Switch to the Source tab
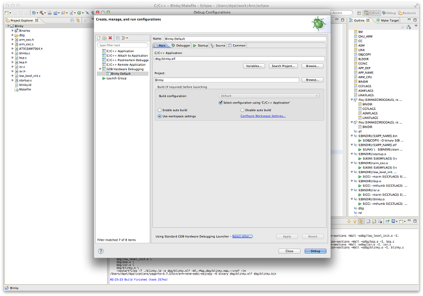The image size is (423, 296). pyautogui.click(x=218, y=46)
